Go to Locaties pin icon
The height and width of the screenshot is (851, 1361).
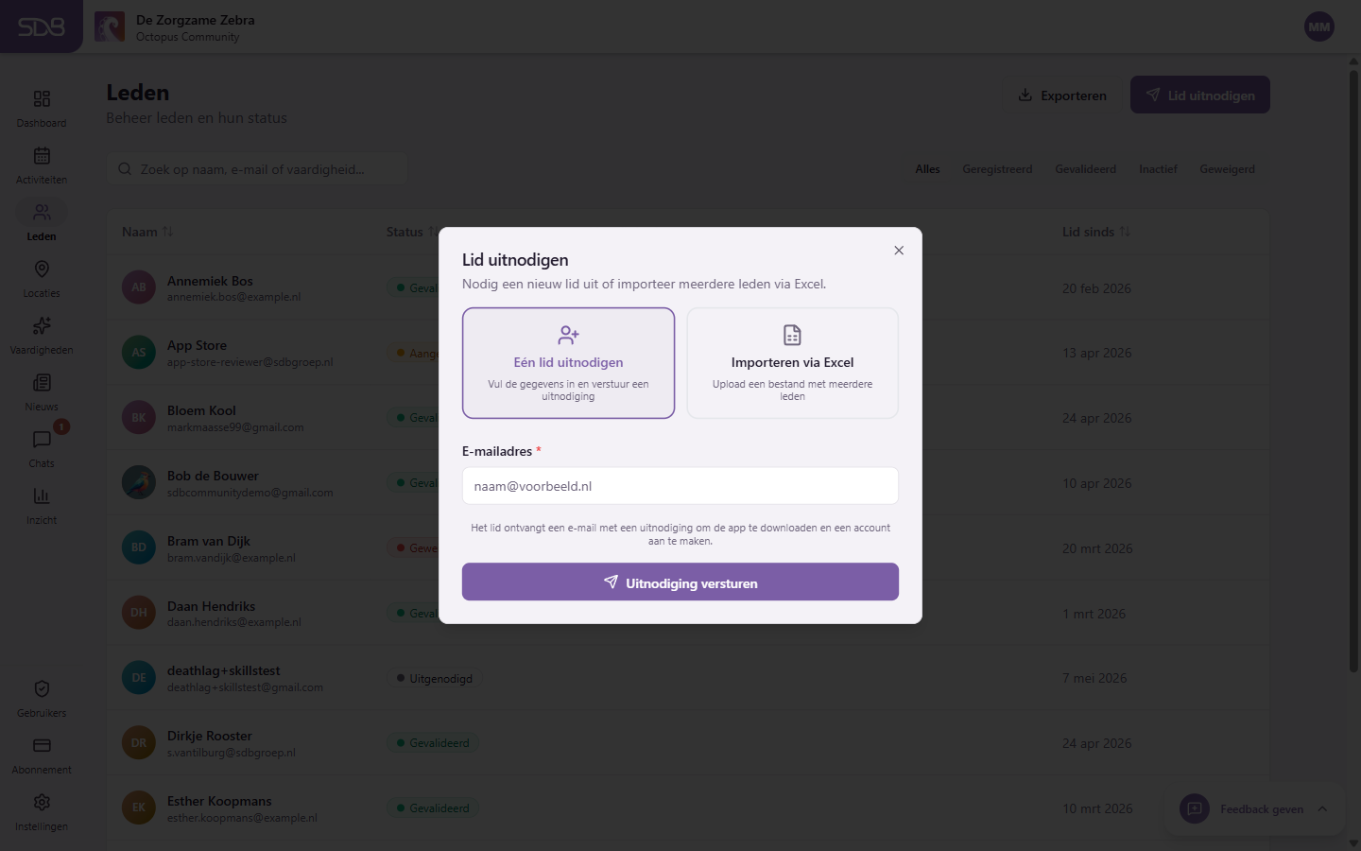coord(42,269)
